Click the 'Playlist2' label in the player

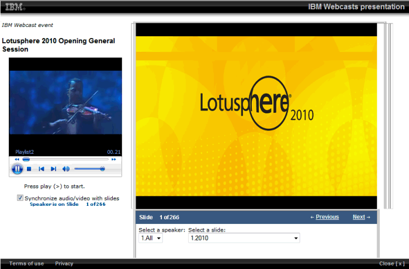[25, 152]
